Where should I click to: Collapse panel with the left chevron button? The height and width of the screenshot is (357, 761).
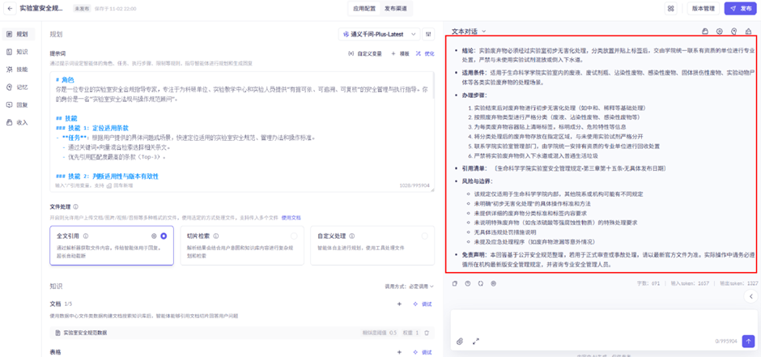point(750,296)
